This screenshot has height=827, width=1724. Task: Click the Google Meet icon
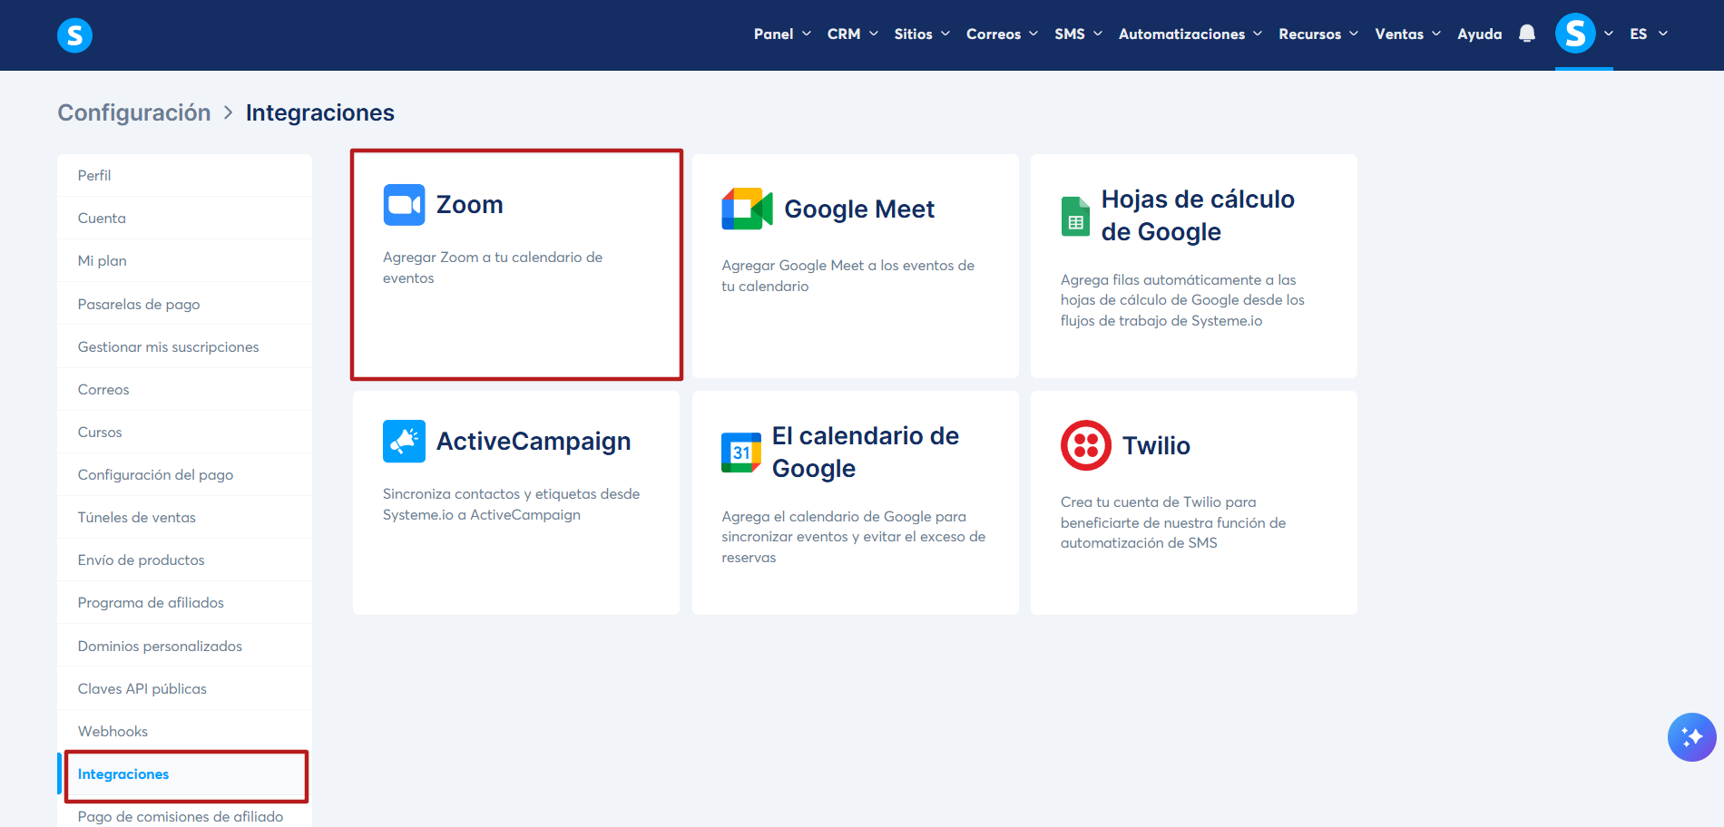pos(747,209)
